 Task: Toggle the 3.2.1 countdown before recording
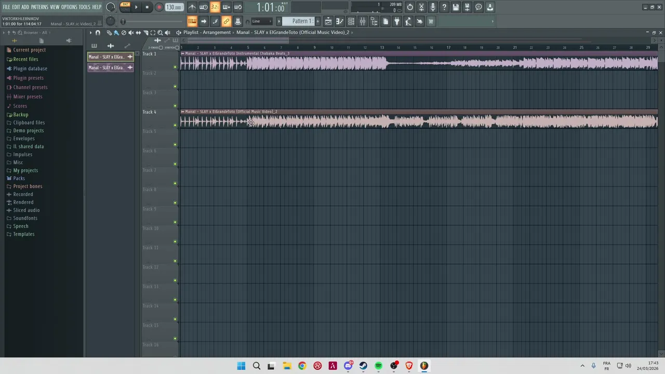point(215,7)
